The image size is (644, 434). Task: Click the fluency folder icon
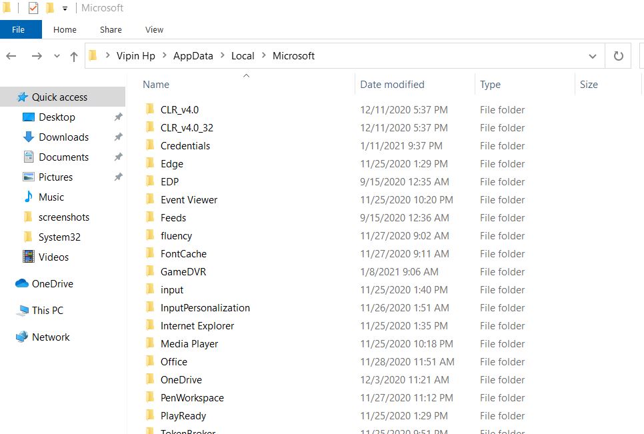point(150,235)
